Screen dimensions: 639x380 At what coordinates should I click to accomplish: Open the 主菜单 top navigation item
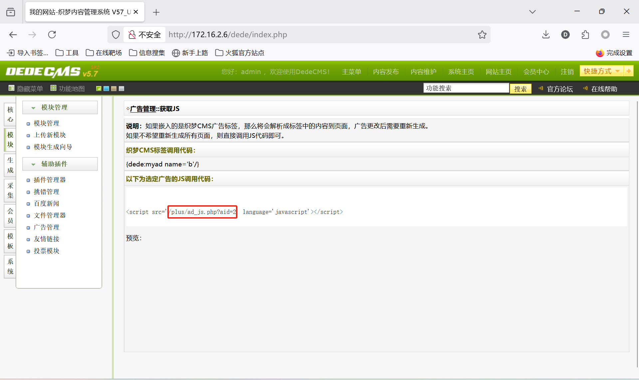coord(351,72)
